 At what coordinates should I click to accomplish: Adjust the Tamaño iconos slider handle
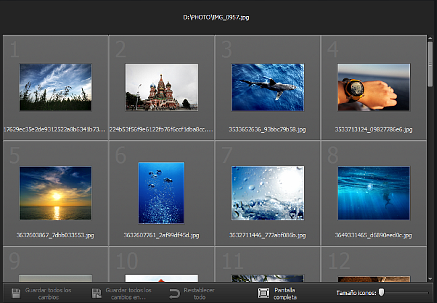(382, 292)
